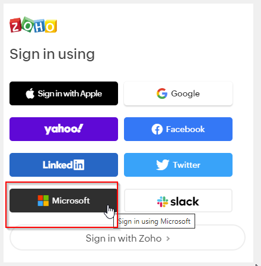Viewport: 261px width, 266px height.
Task: Sign in using Twitter
Action: [x=178, y=165]
